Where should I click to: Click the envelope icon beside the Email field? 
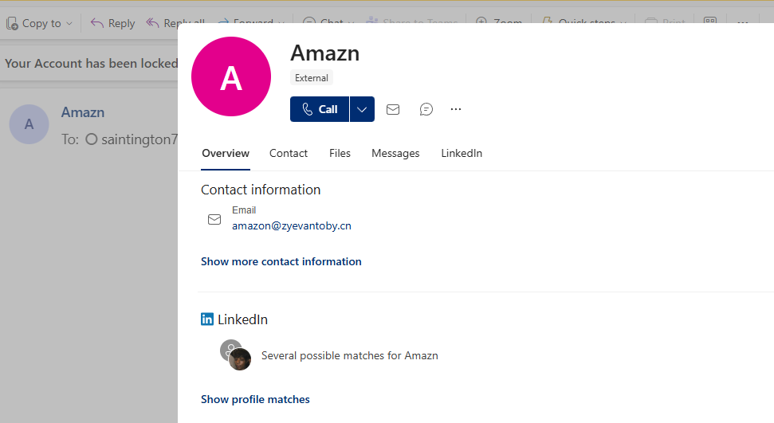point(214,219)
